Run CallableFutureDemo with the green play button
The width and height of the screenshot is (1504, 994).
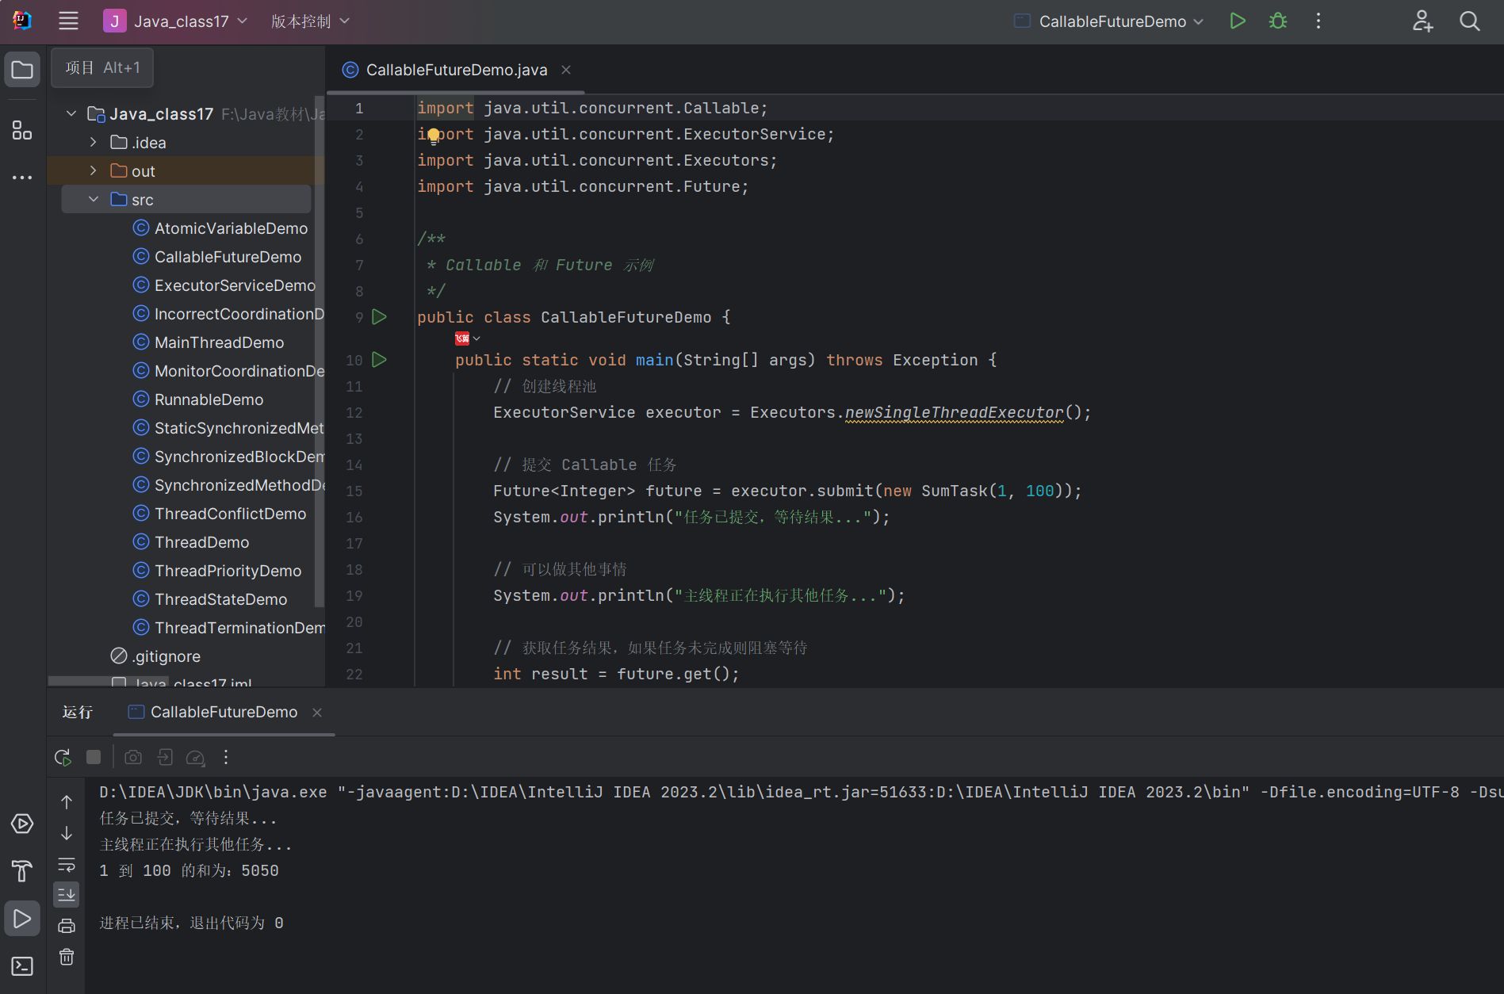click(x=1237, y=21)
